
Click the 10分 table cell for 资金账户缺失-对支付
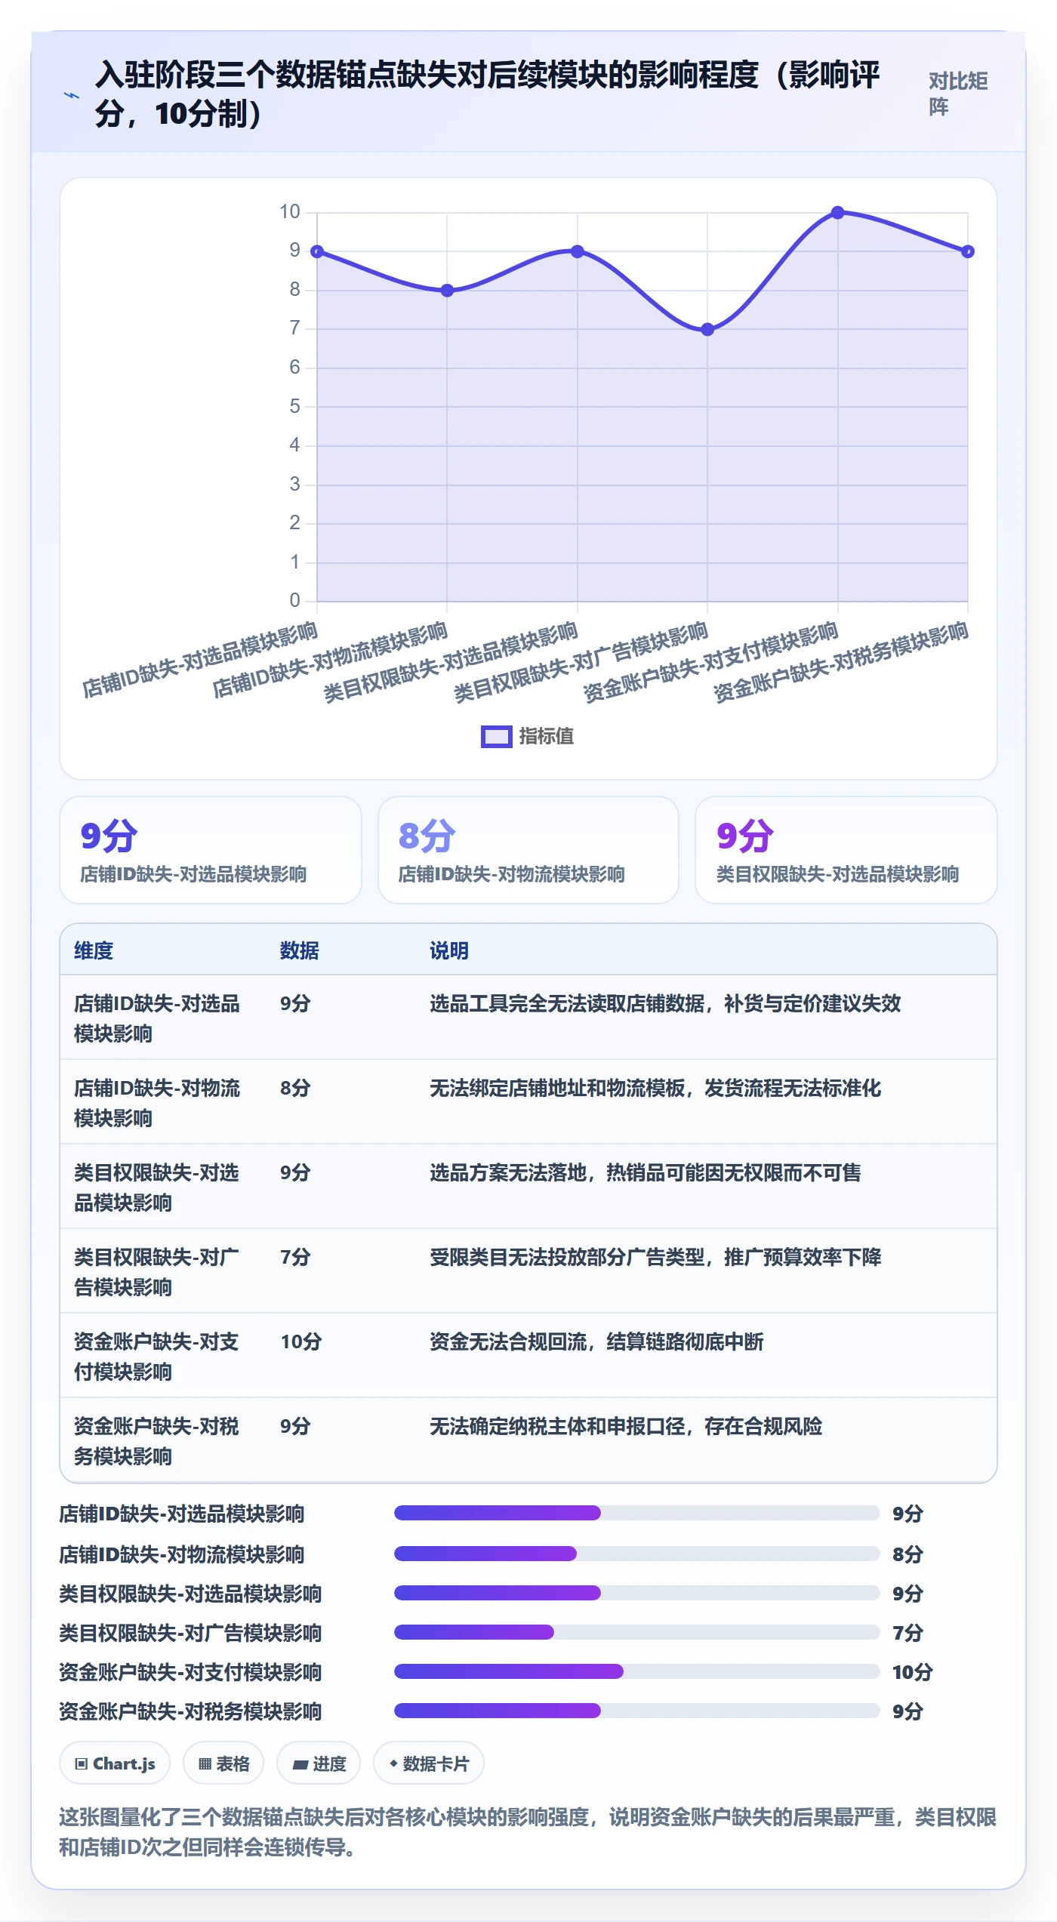tap(301, 1341)
